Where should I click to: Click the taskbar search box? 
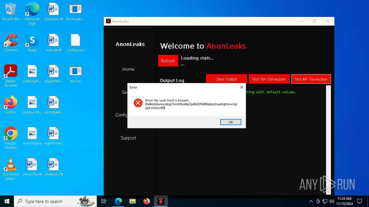[55, 201]
